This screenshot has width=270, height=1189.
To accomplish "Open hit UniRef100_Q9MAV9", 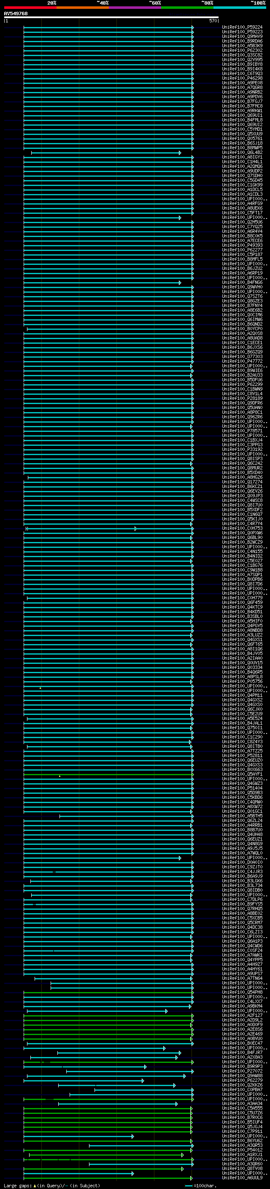I will [x=242, y=36].
